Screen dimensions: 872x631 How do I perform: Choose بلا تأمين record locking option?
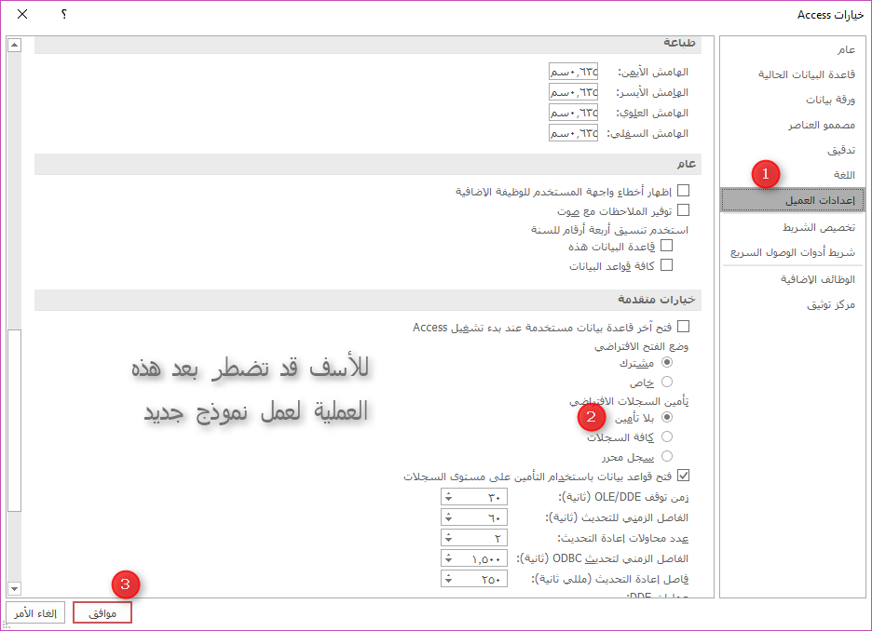tap(667, 417)
